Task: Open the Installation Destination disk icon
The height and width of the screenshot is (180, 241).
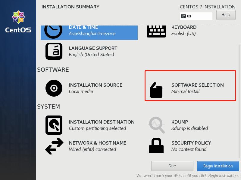Action: [54, 125]
